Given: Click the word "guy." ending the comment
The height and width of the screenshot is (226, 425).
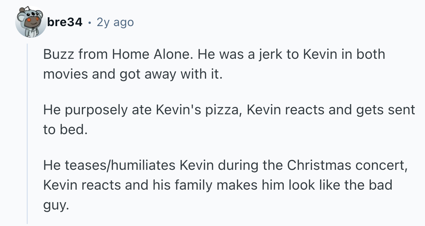Looking at the screenshot, I should (56, 205).
